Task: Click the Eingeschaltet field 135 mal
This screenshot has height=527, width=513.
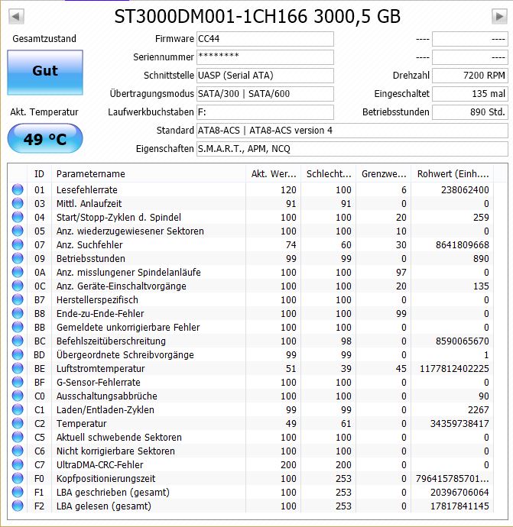Action: (470, 94)
